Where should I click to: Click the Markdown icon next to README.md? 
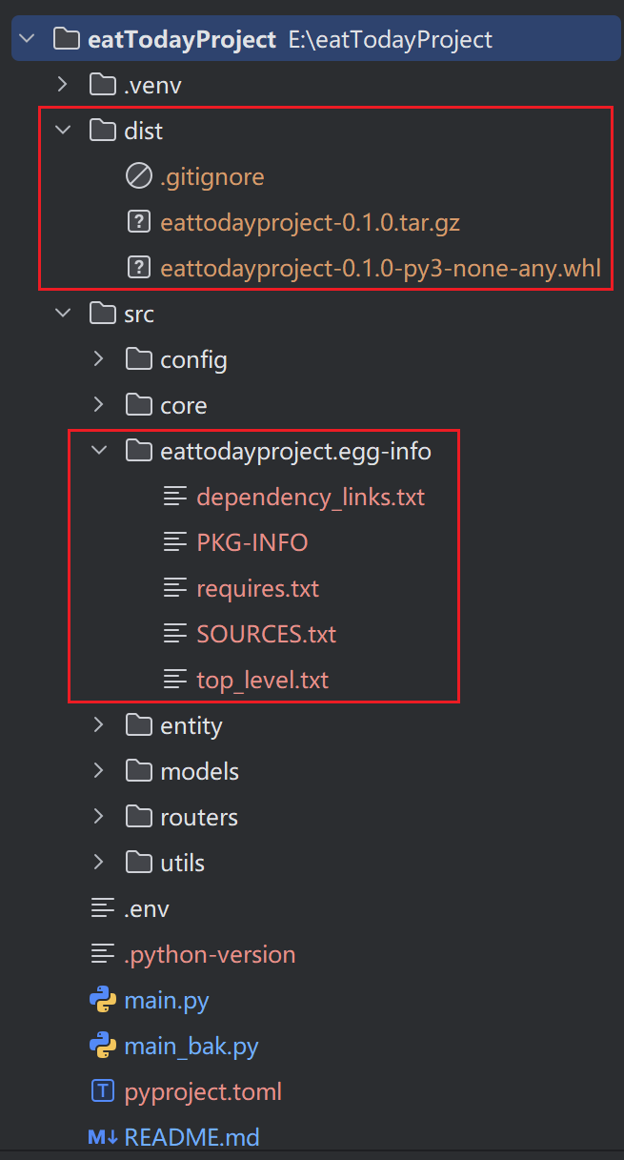(x=102, y=1137)
